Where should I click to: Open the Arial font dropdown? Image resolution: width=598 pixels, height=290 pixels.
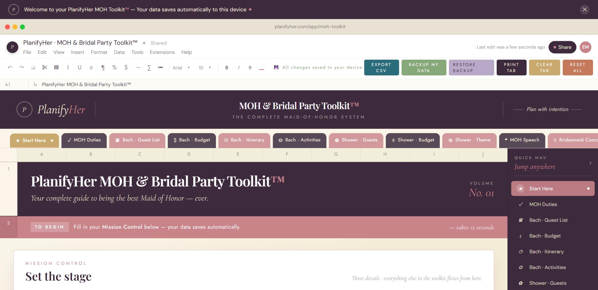click(x=181, y=68)
